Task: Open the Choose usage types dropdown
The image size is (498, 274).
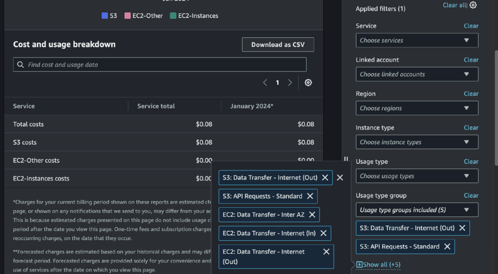Action: point(417,176)
